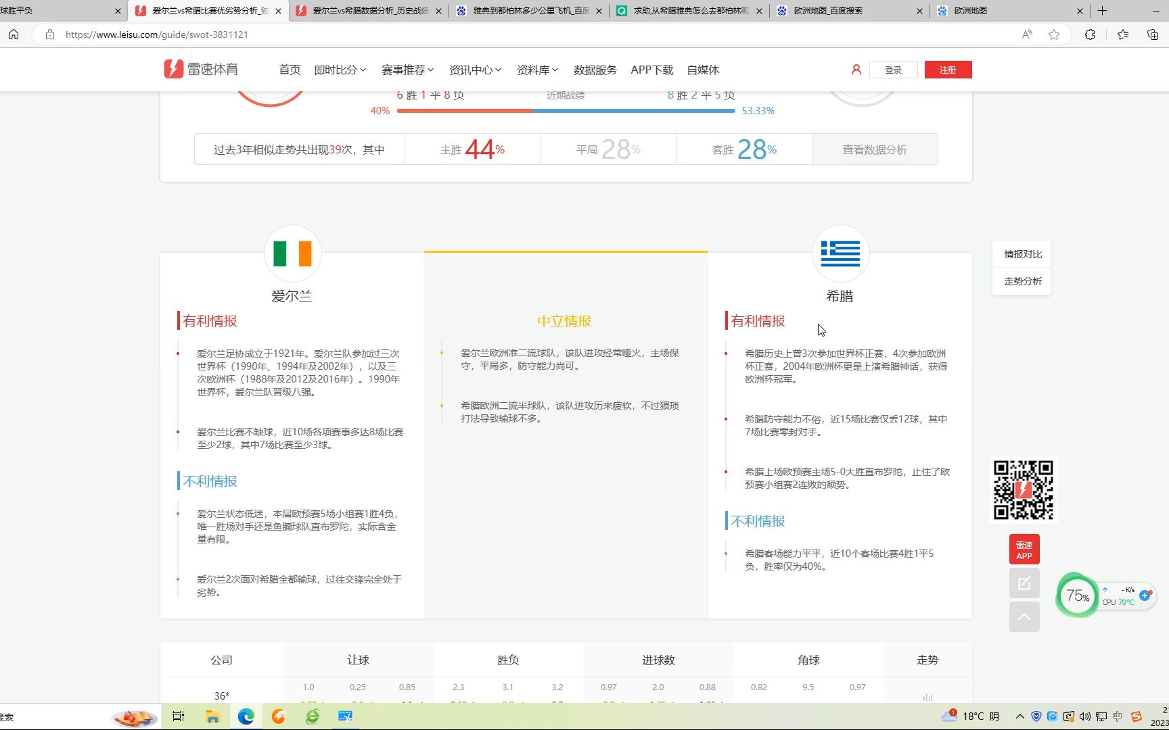Click the blue plus icon on CPU widget
This screenshot has width=1169, height=730.
(x=1145, y=595)
